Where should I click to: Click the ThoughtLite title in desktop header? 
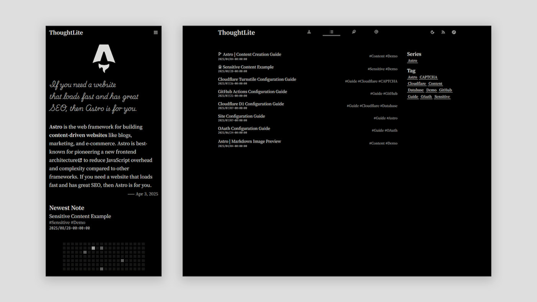point(236,33)
